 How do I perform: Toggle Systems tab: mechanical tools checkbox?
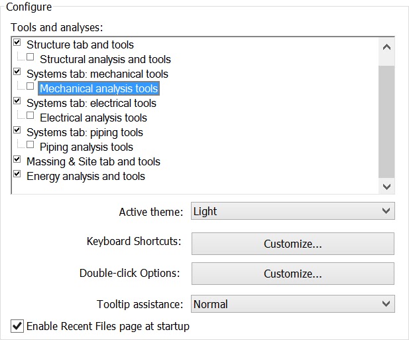17,71
